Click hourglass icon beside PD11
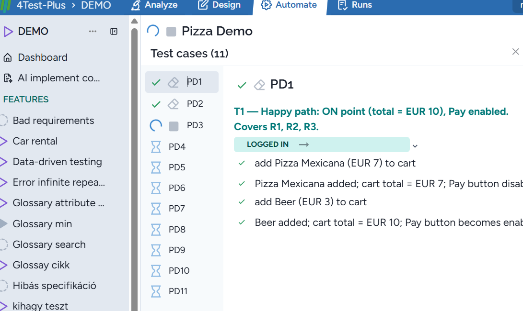 pyautogui.click(x=156, y=291)
